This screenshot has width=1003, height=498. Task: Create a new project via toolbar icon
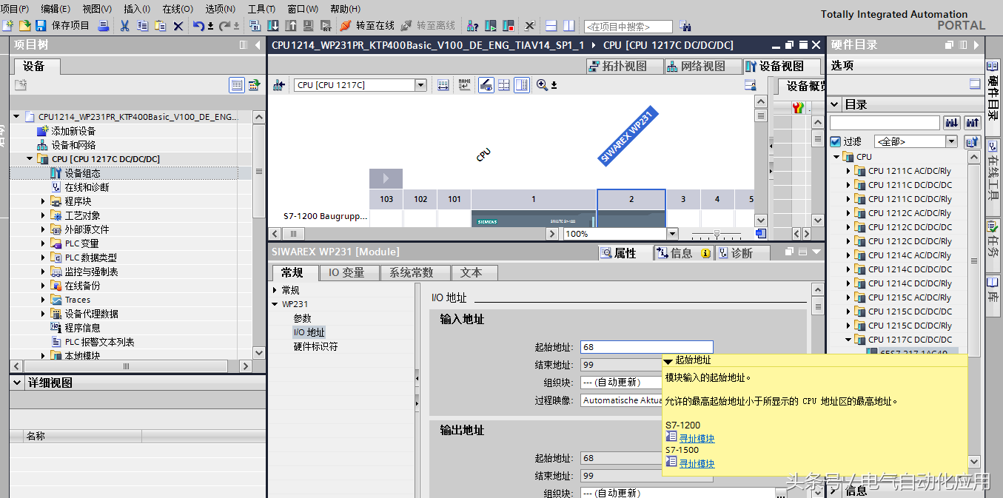click(x=8, y=26)
